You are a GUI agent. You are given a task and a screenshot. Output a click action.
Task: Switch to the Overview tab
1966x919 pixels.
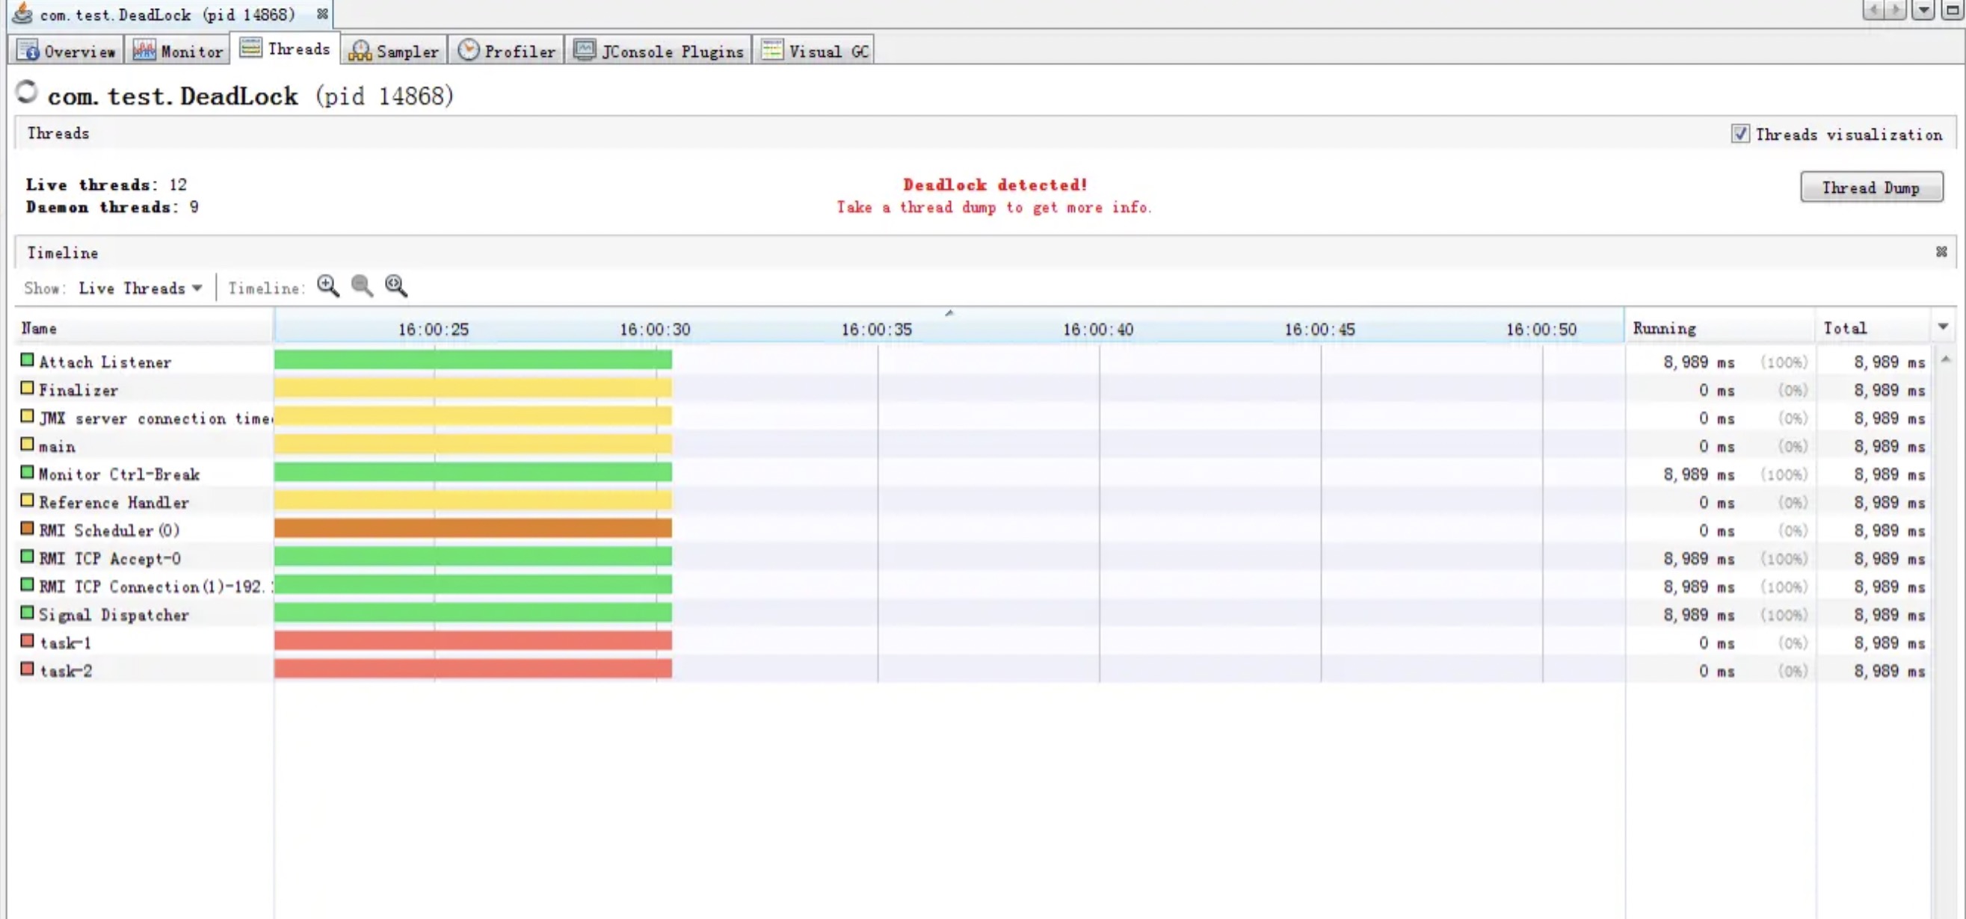(67, 51)
